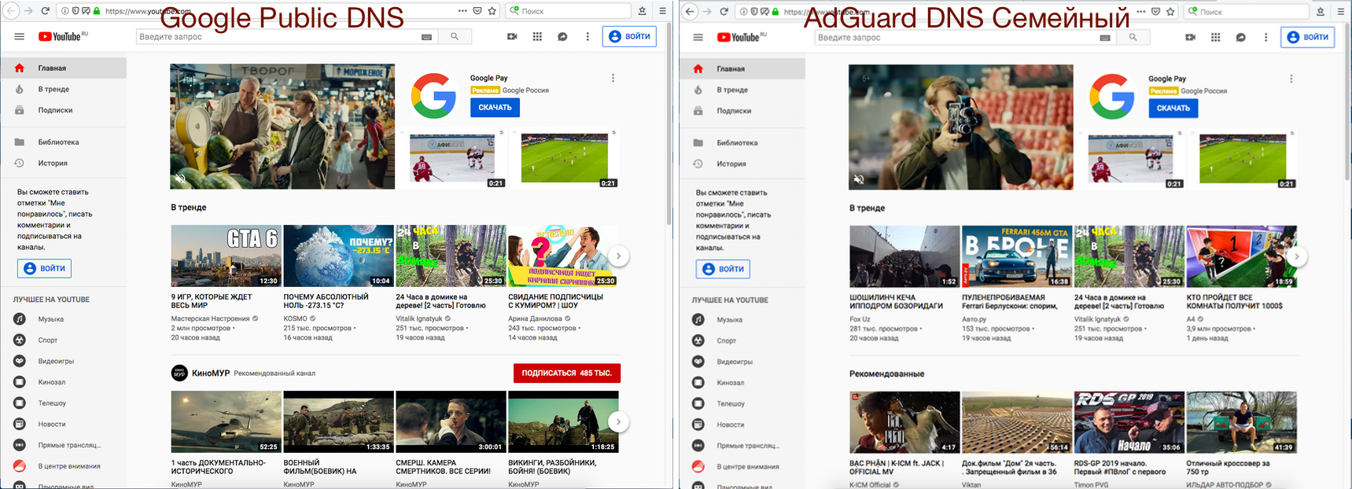The image size is (1352, 489).
Task: Click search magnifier button in left YouTube window
Action: point(455,36)
